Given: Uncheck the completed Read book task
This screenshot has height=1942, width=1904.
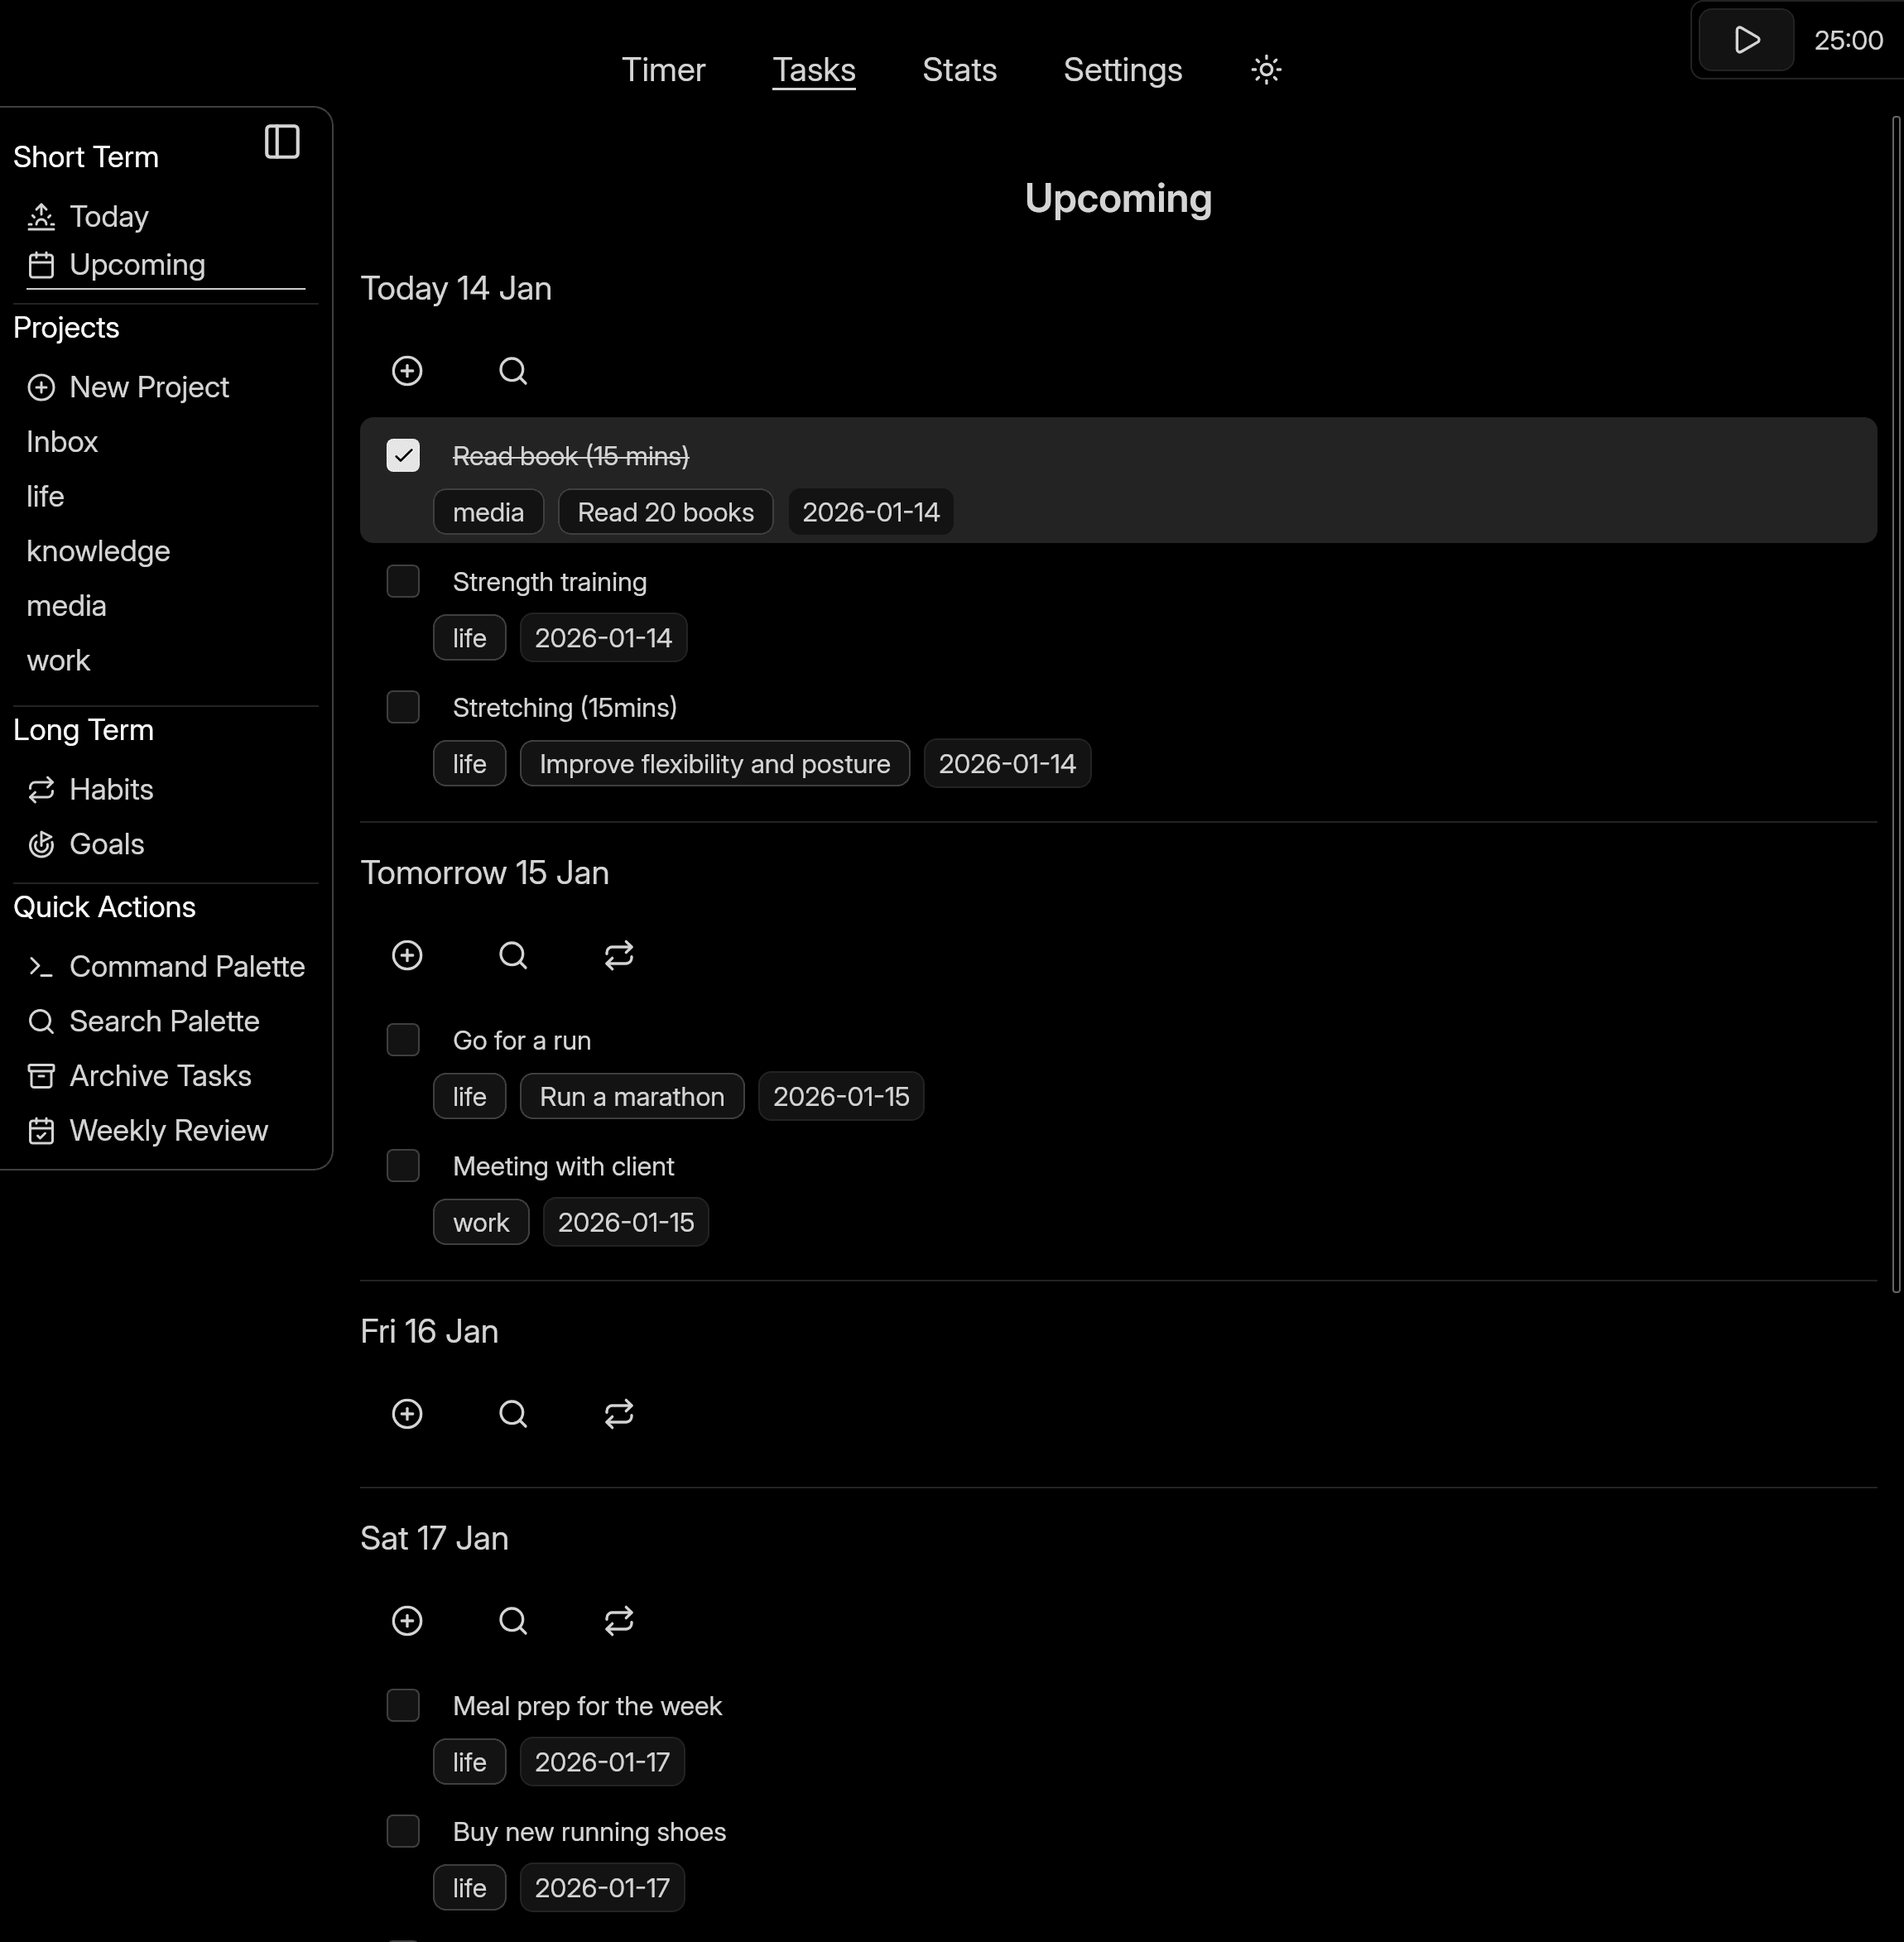Looking at the screenshot, I should (403, 455).
